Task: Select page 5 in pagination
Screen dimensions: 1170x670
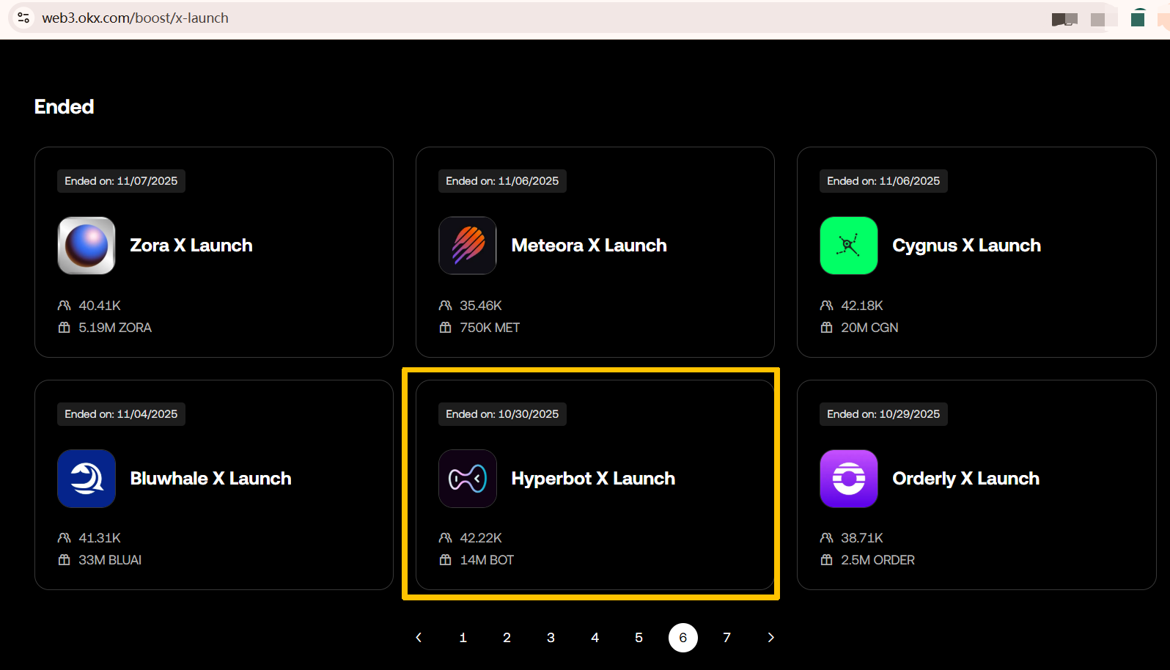Action: coord(639,638)
